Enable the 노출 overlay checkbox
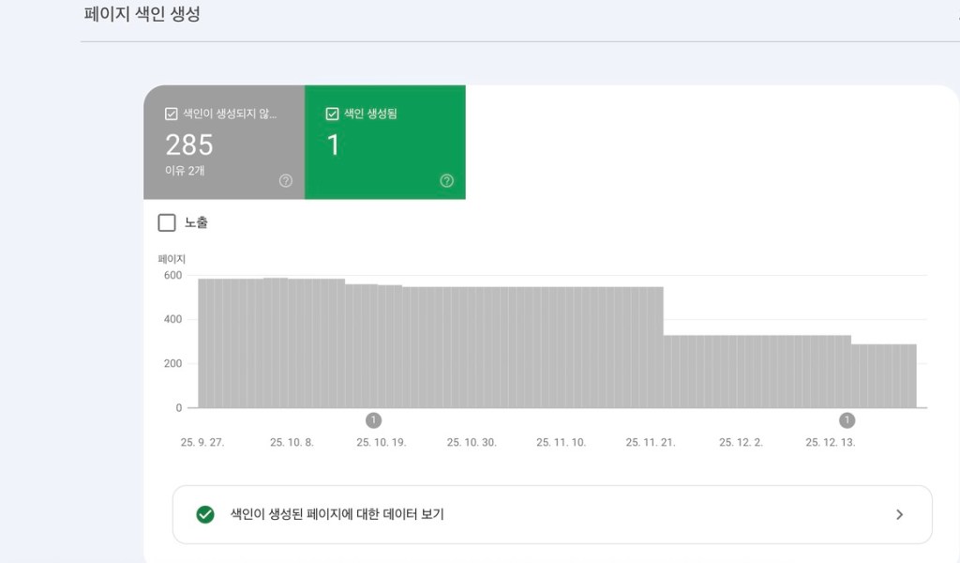The width and height of the screenshot is (960, 563). [167, 222]
